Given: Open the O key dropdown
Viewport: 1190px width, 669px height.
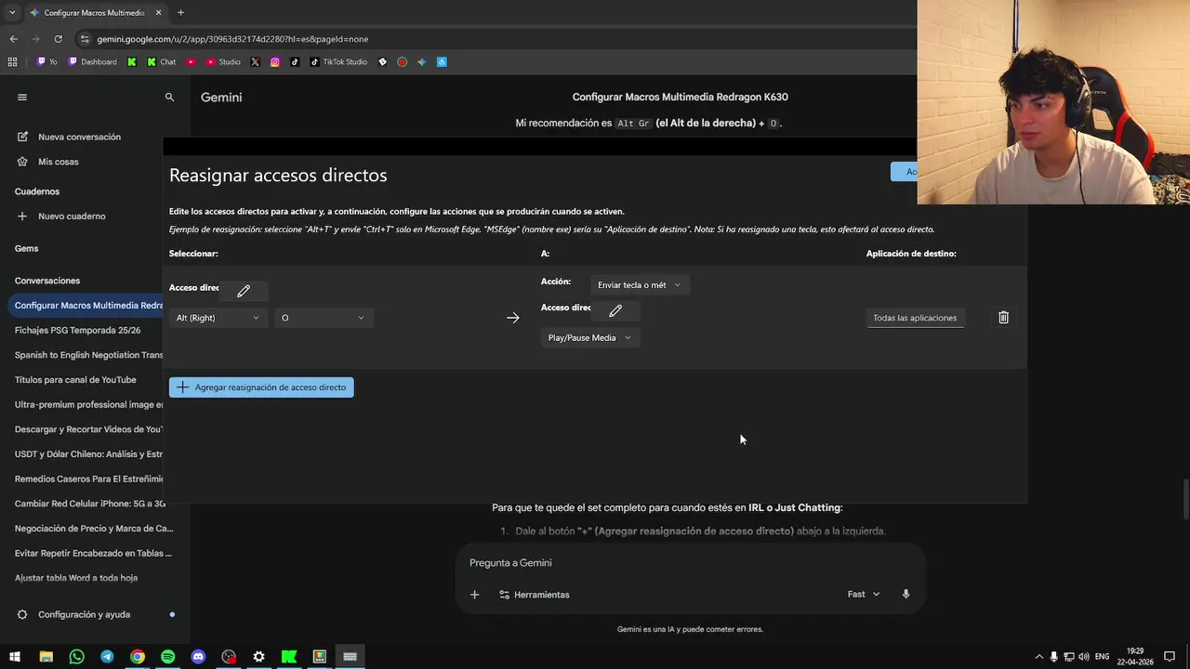Looking at the screenshot, I should coord(324,318).
